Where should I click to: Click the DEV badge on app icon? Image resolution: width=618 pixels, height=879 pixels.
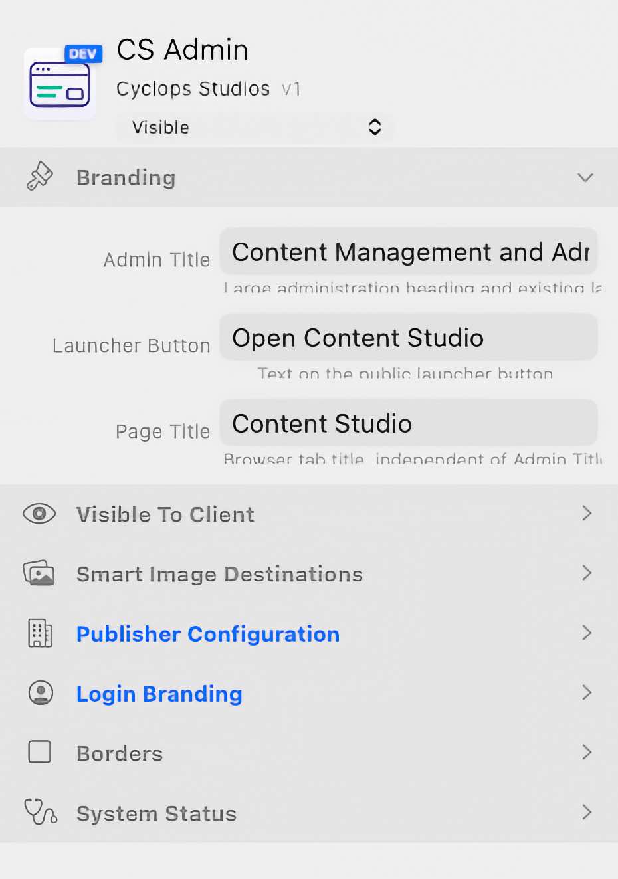pyautogui.click(x=83, y=54)
